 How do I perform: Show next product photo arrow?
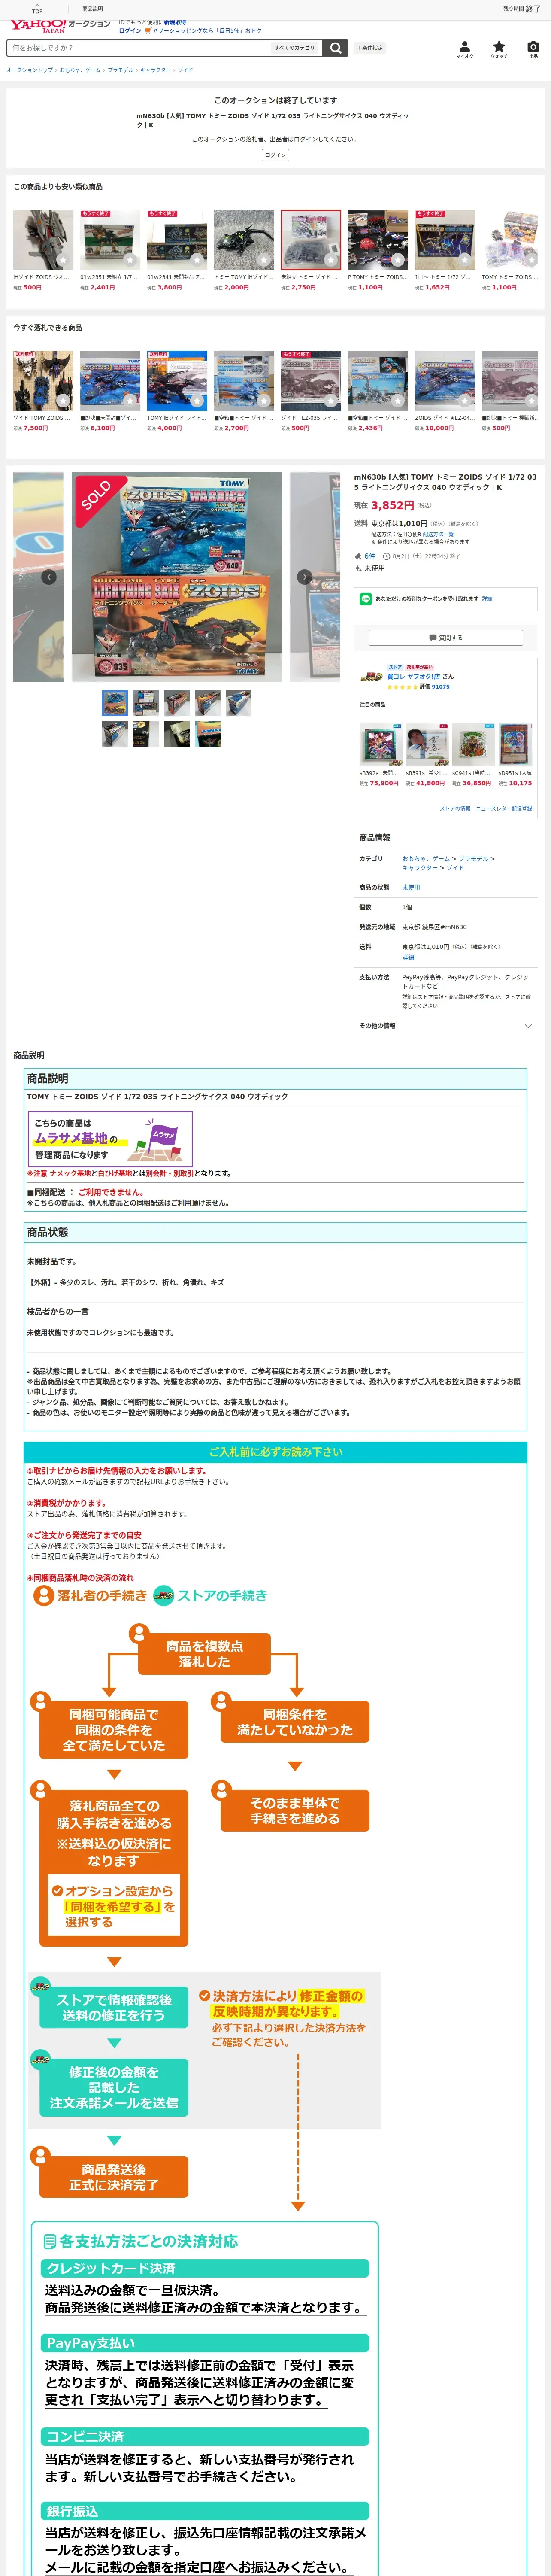(305, 577)
